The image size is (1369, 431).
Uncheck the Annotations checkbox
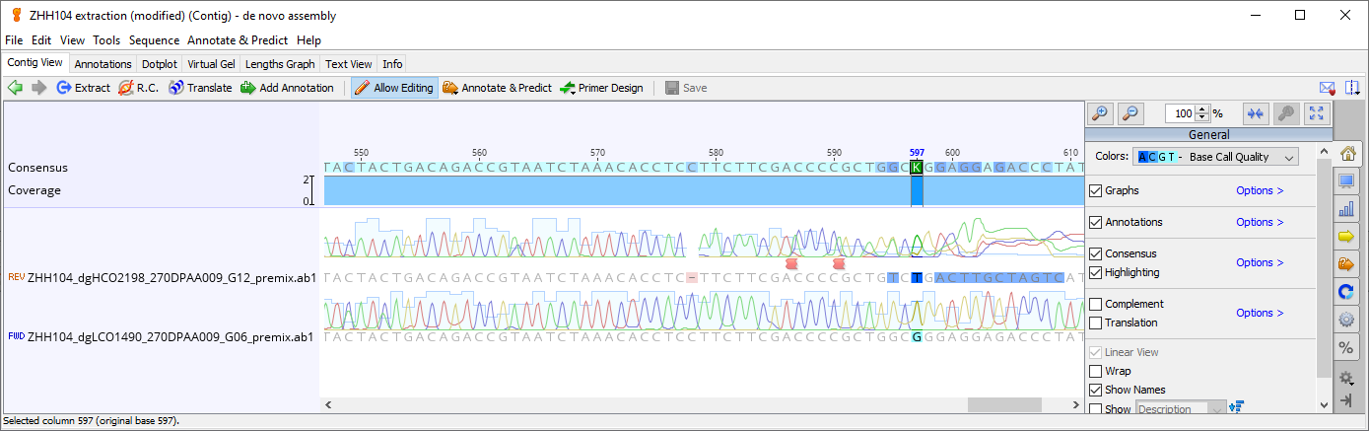pyautogui.click(x=1095, y=222)
